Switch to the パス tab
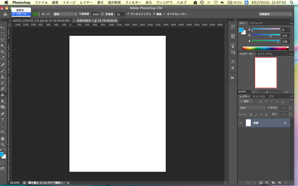The height and width of the screenshot is (186, 298). click(271, 96)
